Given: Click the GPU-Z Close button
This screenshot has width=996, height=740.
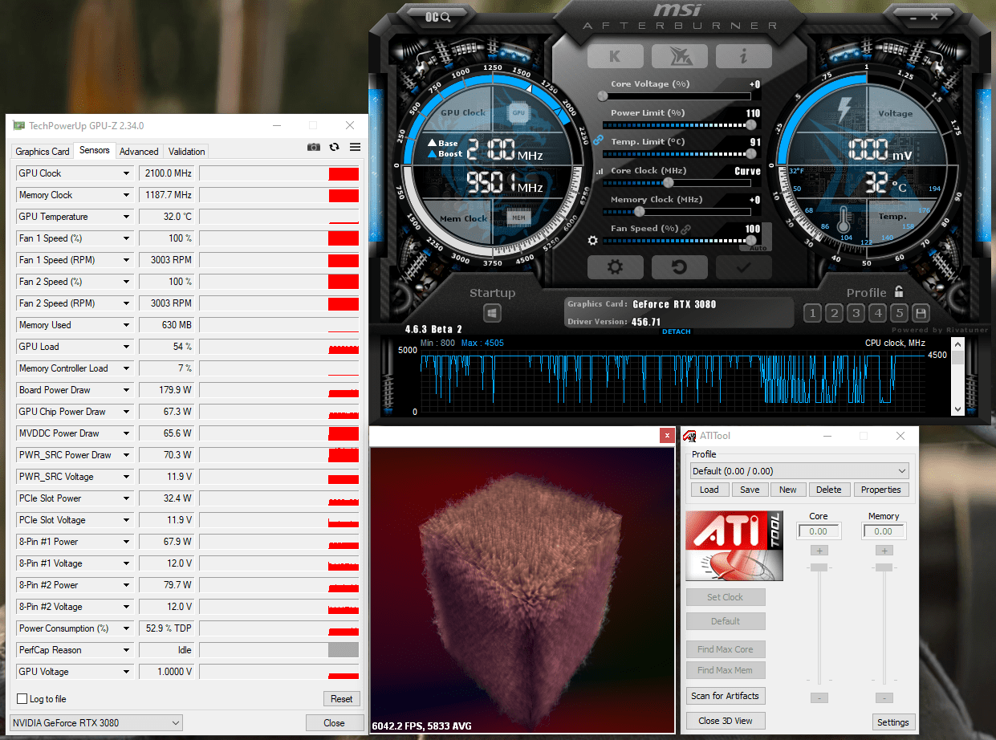Looking at the screenshot, I should (335, 723).
